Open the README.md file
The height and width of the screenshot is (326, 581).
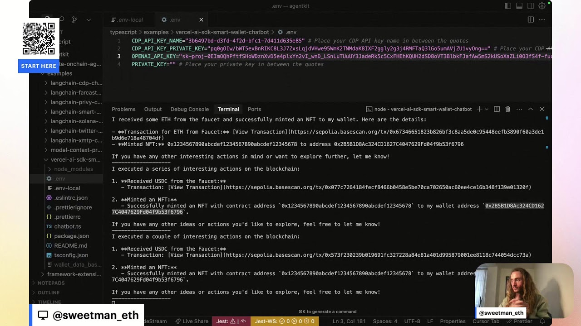66,245
